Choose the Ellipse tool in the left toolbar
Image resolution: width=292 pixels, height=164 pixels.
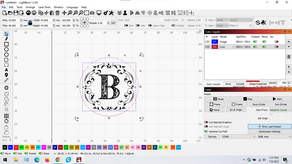tap(6, 49)
